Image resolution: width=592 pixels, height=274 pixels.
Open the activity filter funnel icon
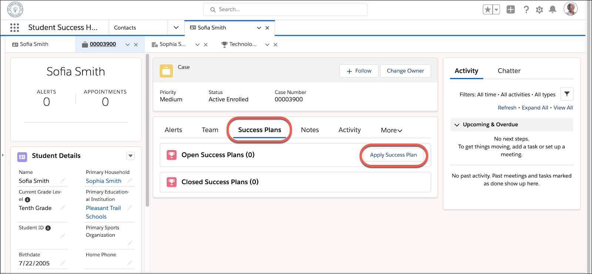[x=567, y=94]
